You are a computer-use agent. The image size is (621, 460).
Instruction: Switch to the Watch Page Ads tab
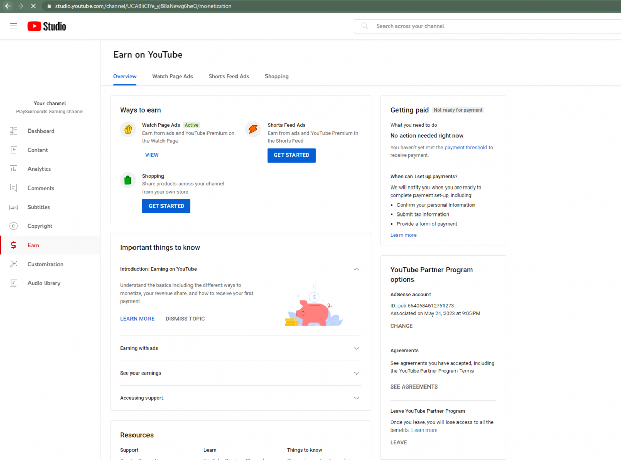(172, 76)
